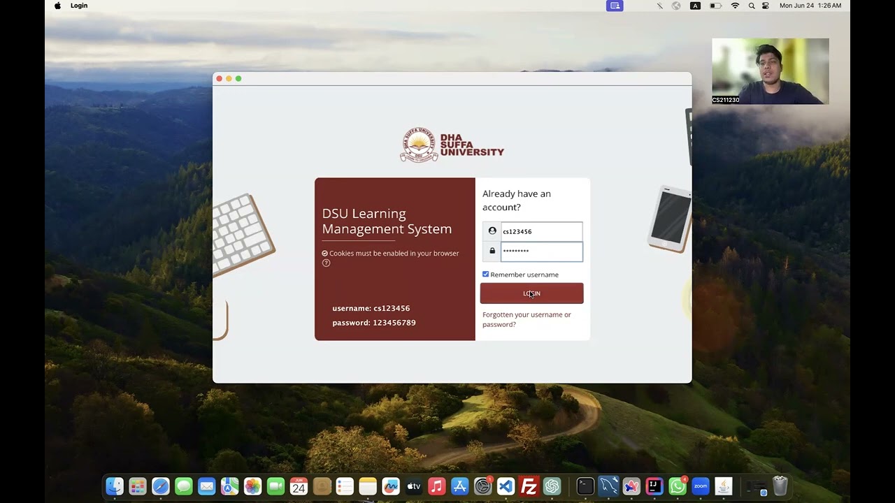Open Trash from the dock
The height and width of the screenshot is (503, 895).
pos(780,486)
